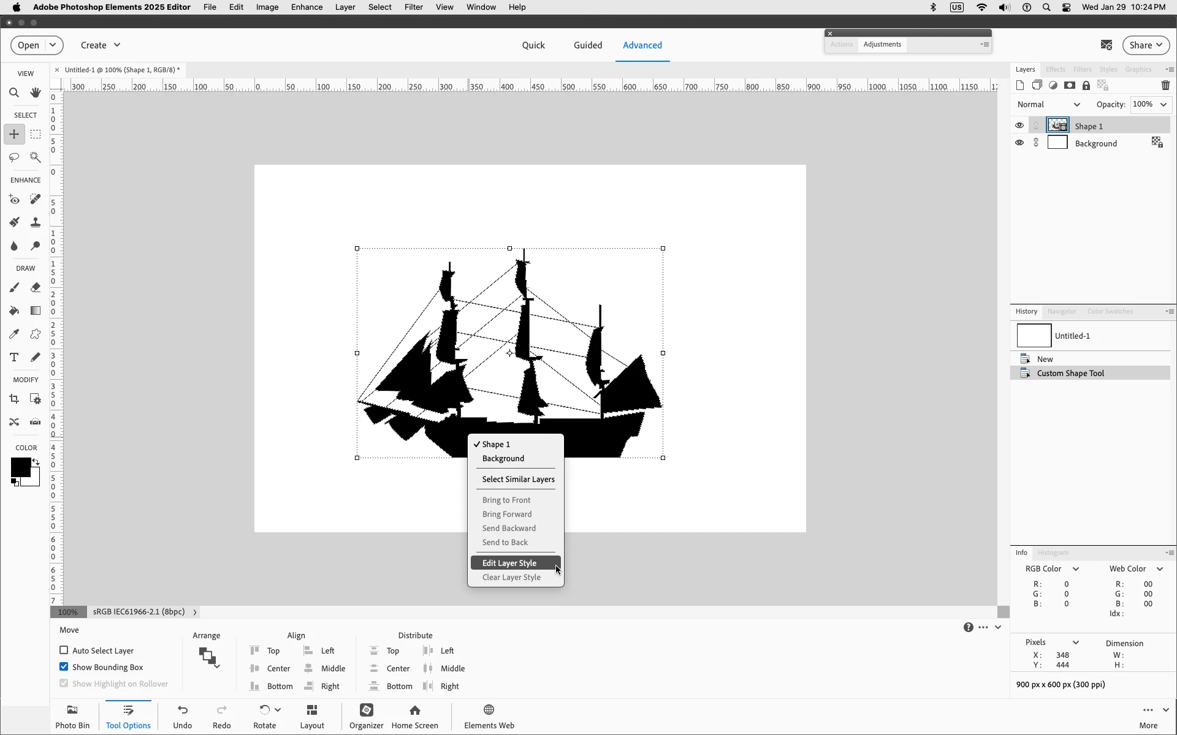The height and width of the screenshot is (735, 1177).
Task: Select the Paint Bucket tool
Action: point(14,311)
